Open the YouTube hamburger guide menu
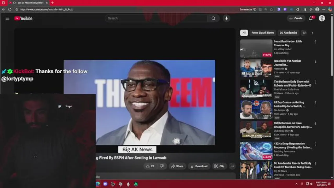Screen dimensions: 334x188 point(8,18)
